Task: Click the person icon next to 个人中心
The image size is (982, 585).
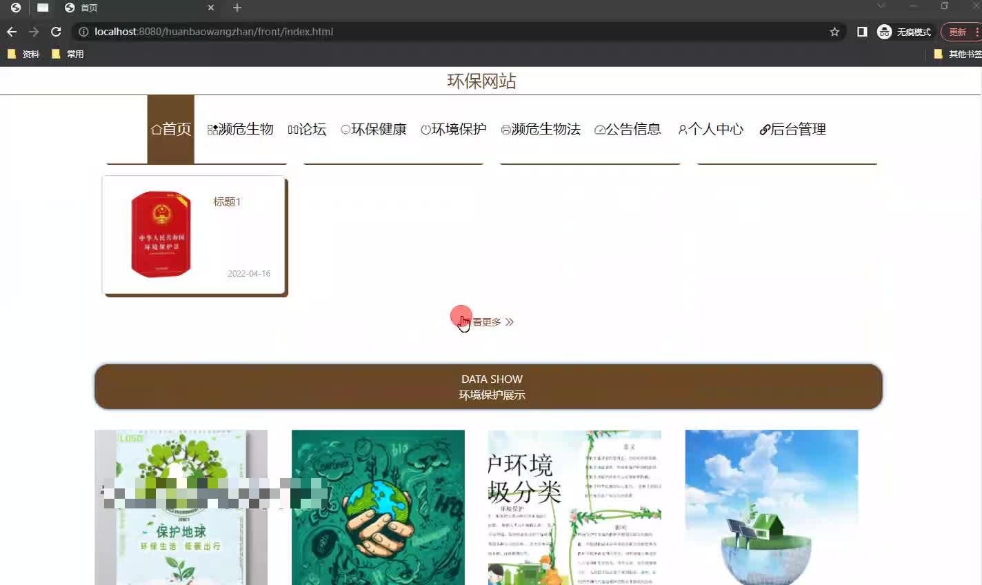Action: click(x=683, y=129)
